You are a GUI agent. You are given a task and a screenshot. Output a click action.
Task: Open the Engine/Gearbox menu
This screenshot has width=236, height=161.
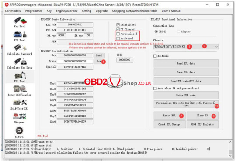coord(67,11)
